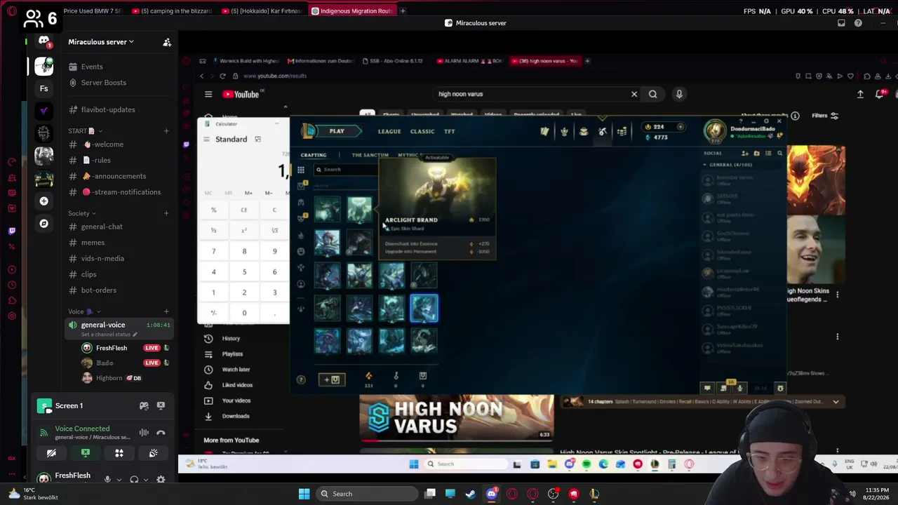Click the YouTube upload create icon
Viewport: 898px width, 505px height.
click(x=860, y=94)
